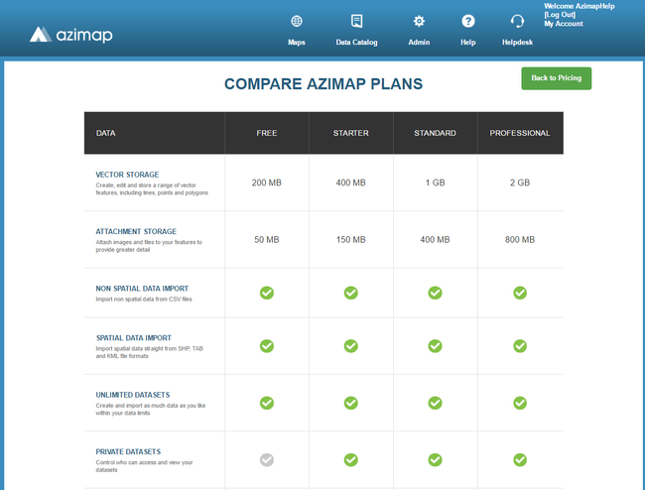The image size is (645, 490).
Task: Click Private Datasets checkmark for Starter
Action: point(351,460)
